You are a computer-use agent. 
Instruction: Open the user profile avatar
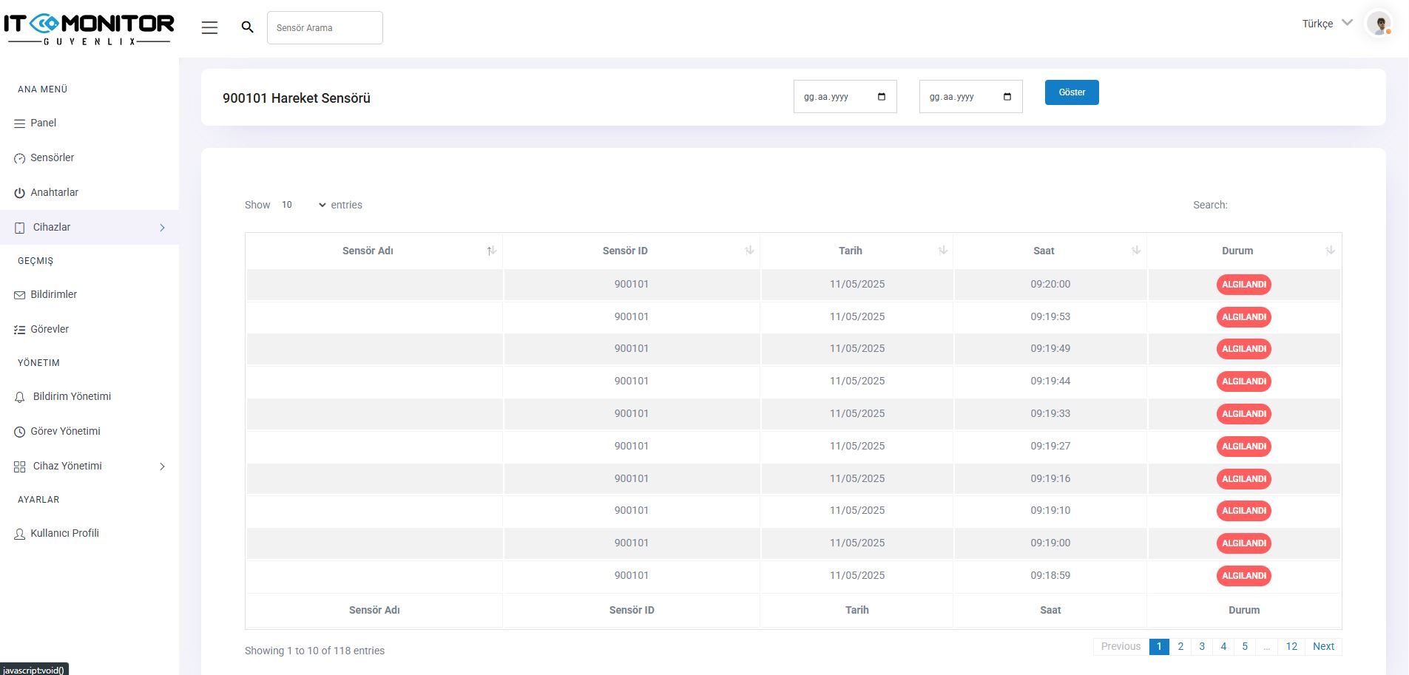pos(1379,24)
